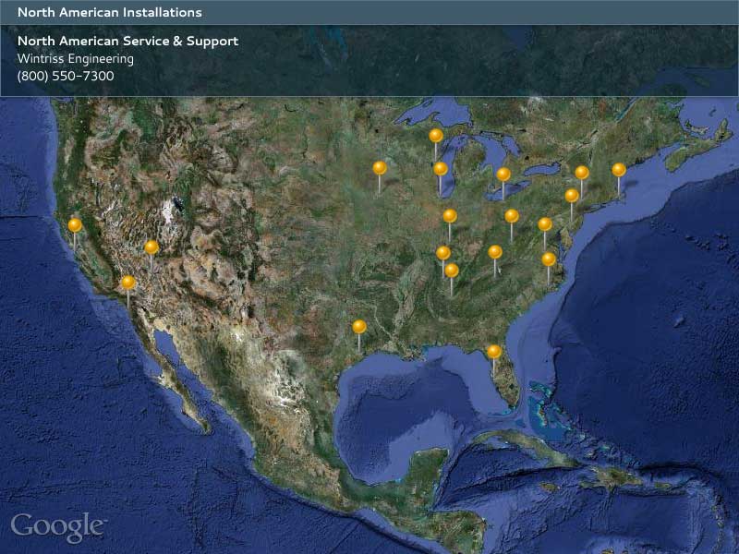Click the pin in Michigan's lower peninsula
Image resolution: width=739 pixels, height=554 pixels.
point(503,175)
